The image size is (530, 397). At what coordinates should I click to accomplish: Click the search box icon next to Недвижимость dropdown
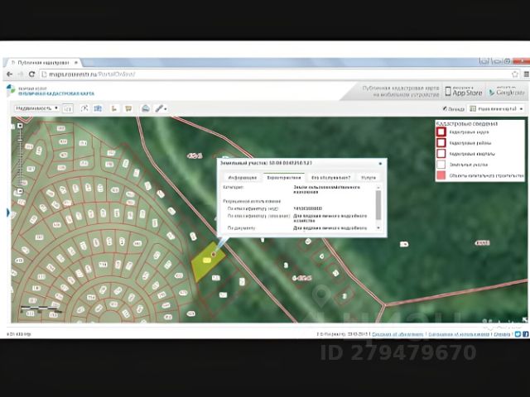coord(68,108)
